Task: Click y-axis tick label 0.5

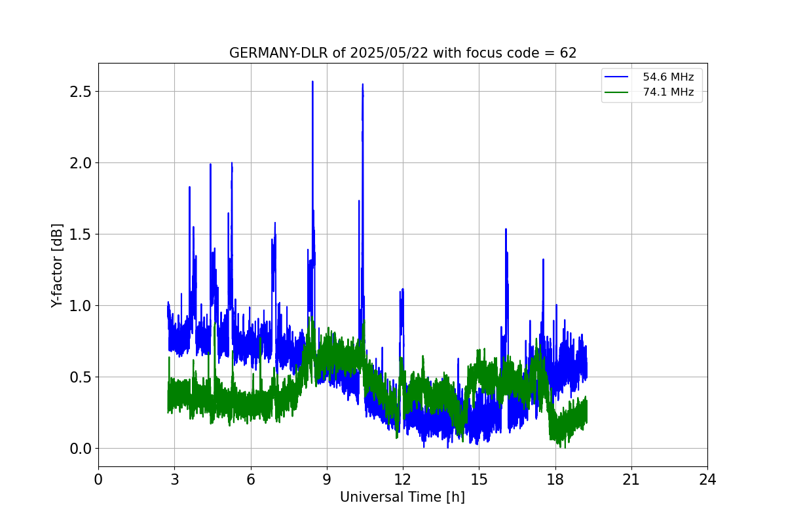Action: tap(81, 377)
